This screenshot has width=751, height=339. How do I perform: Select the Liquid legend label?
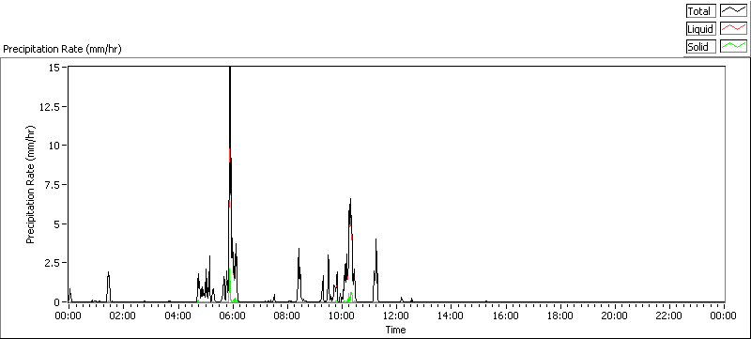coord(700,29)
